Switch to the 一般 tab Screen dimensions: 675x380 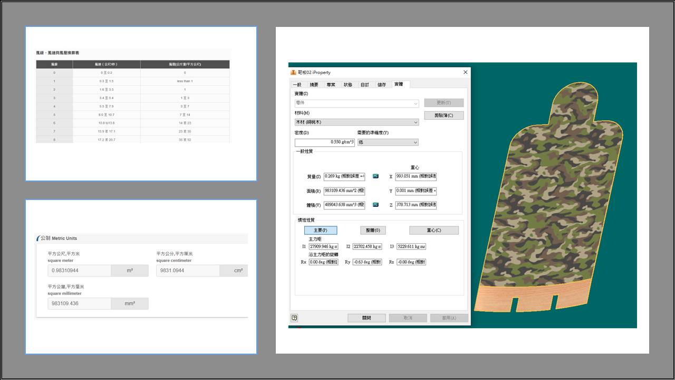(x=297, y=84)
